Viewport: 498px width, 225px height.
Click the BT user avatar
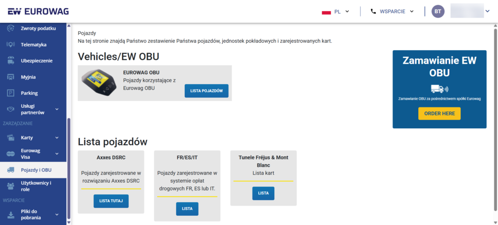pyautogui.click(x=438, y=12)
